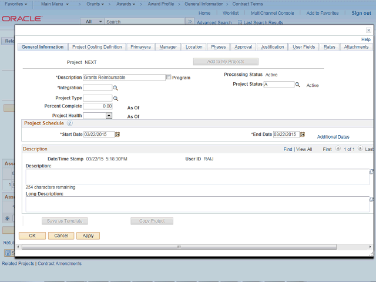
Task: Show previous row in Description grid
Action: (x=337, y=149)
